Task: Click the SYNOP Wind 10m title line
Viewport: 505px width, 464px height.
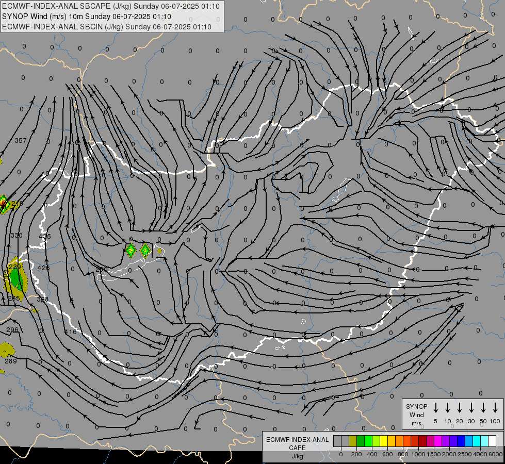Action: (x=87, y=16)
